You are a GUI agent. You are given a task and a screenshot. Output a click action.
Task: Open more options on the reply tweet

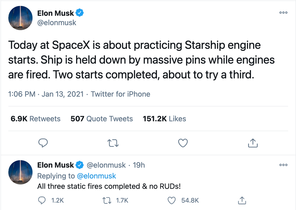pyautogui.click(x=283, y=165)
